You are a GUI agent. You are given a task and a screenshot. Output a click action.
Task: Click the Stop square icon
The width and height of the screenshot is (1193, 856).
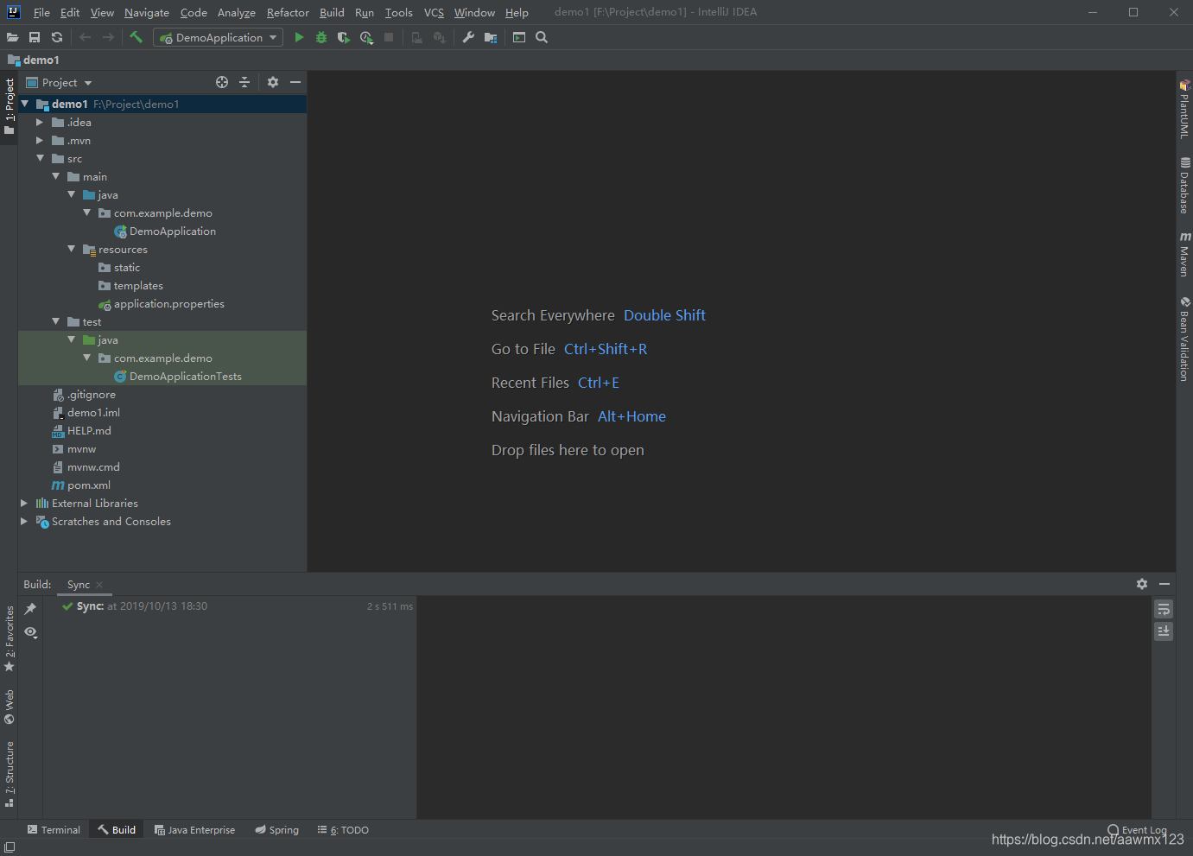[x=389, y=37]
